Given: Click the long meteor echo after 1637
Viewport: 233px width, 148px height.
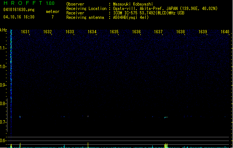Looking at the screenshot, I should tap(166, 117).
